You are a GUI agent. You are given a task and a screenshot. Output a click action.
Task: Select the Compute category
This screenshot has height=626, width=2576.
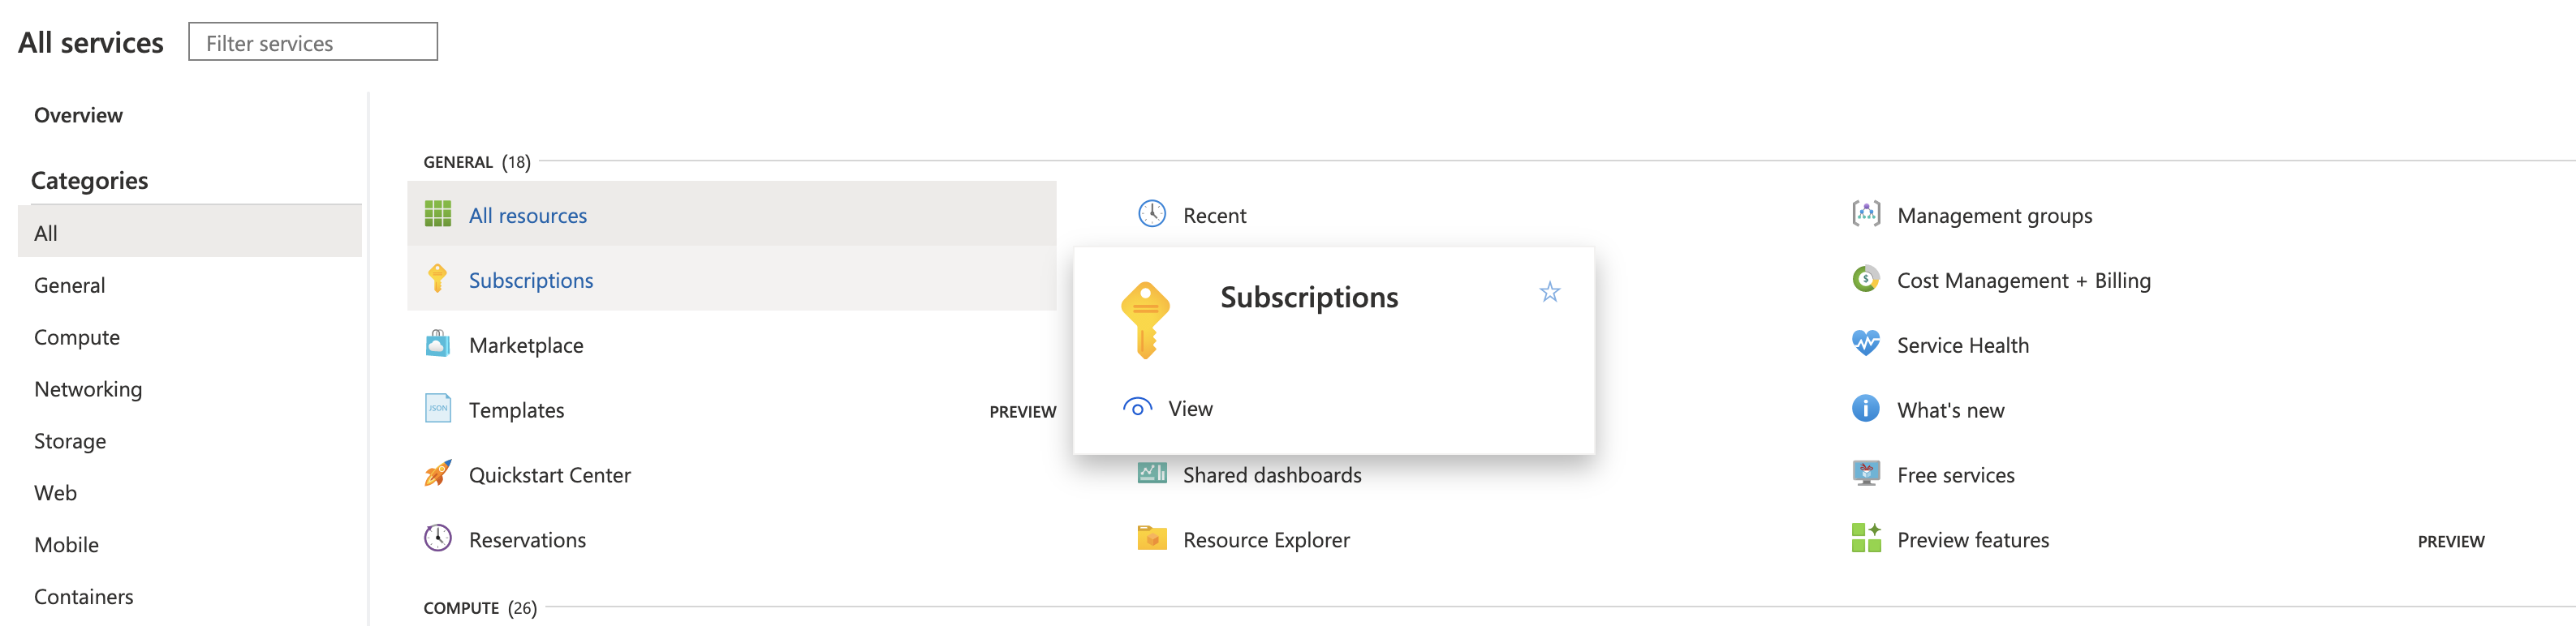[77, 337]
